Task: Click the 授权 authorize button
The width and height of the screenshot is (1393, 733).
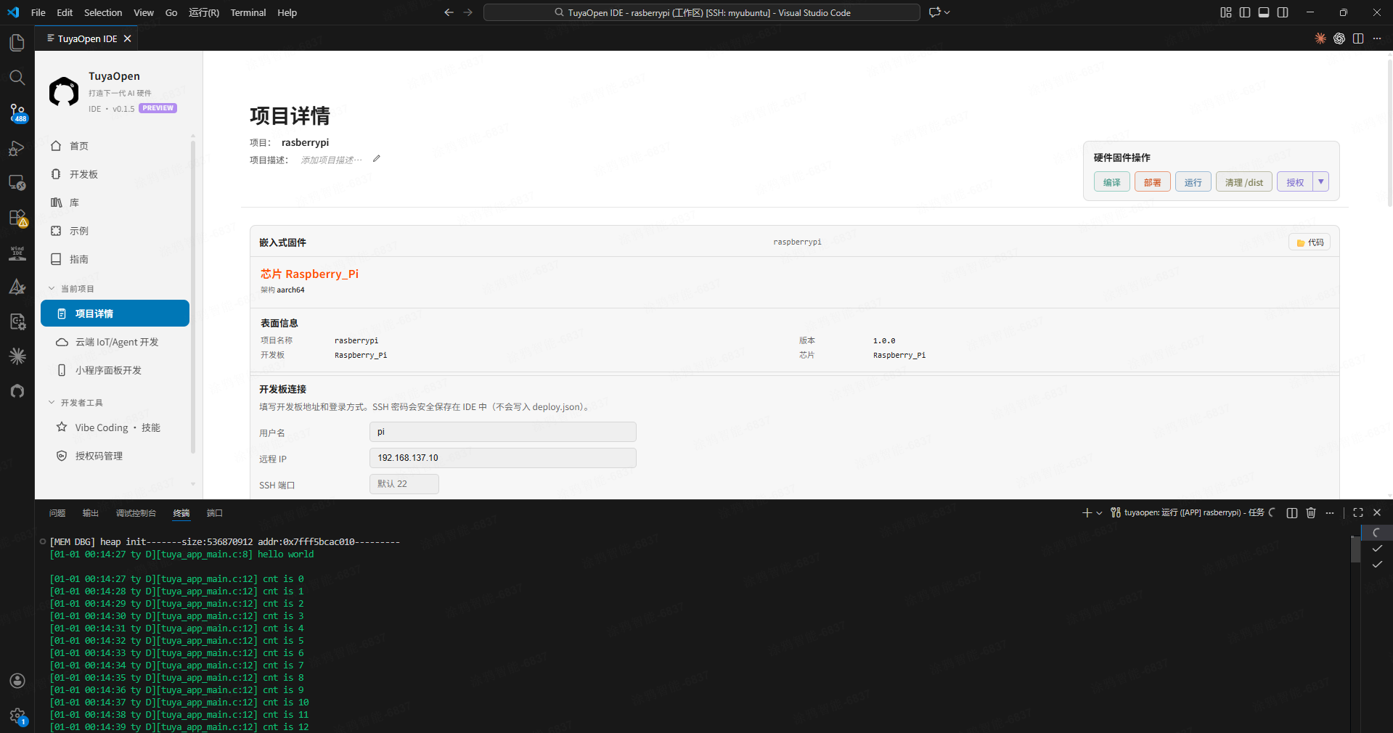Action: 1295,182
